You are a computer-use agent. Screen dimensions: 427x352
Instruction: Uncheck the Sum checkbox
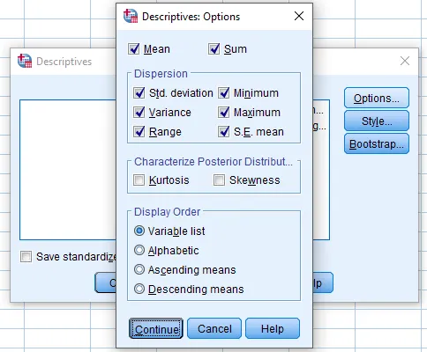(x=213, y=49)
